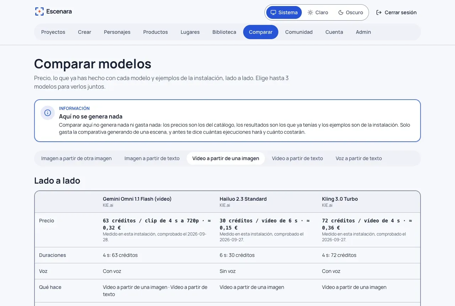This screenshot has height=306, width=455.
Task: Open the Lugares section
Action: 190,32
